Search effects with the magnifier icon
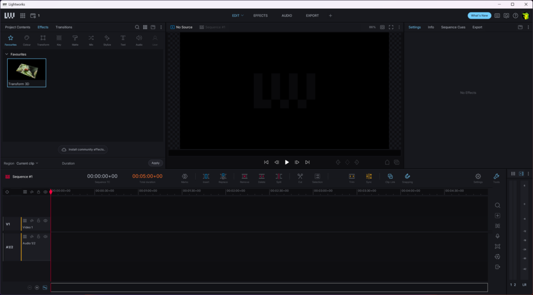This screenshot has width=533, height=295. click(x=137, y=27)
